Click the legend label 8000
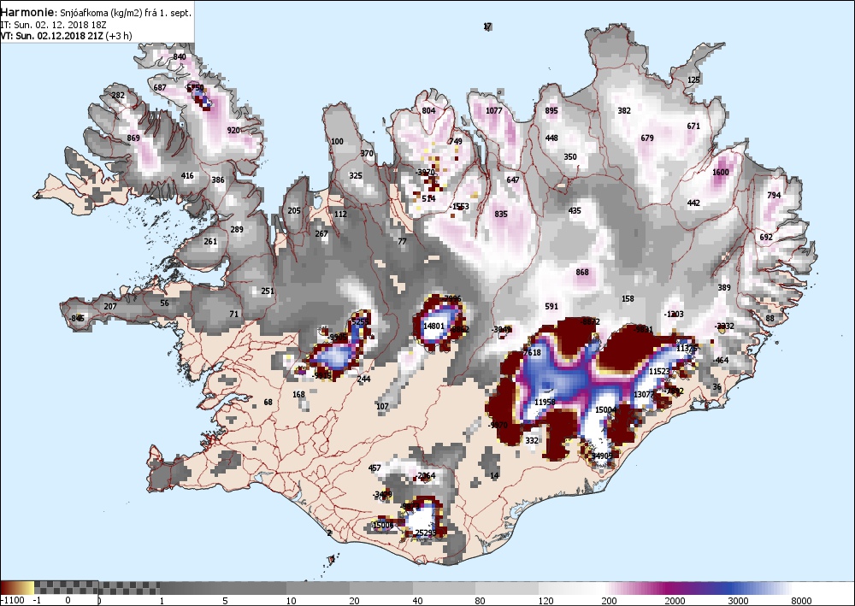 (x=802, y=601)
